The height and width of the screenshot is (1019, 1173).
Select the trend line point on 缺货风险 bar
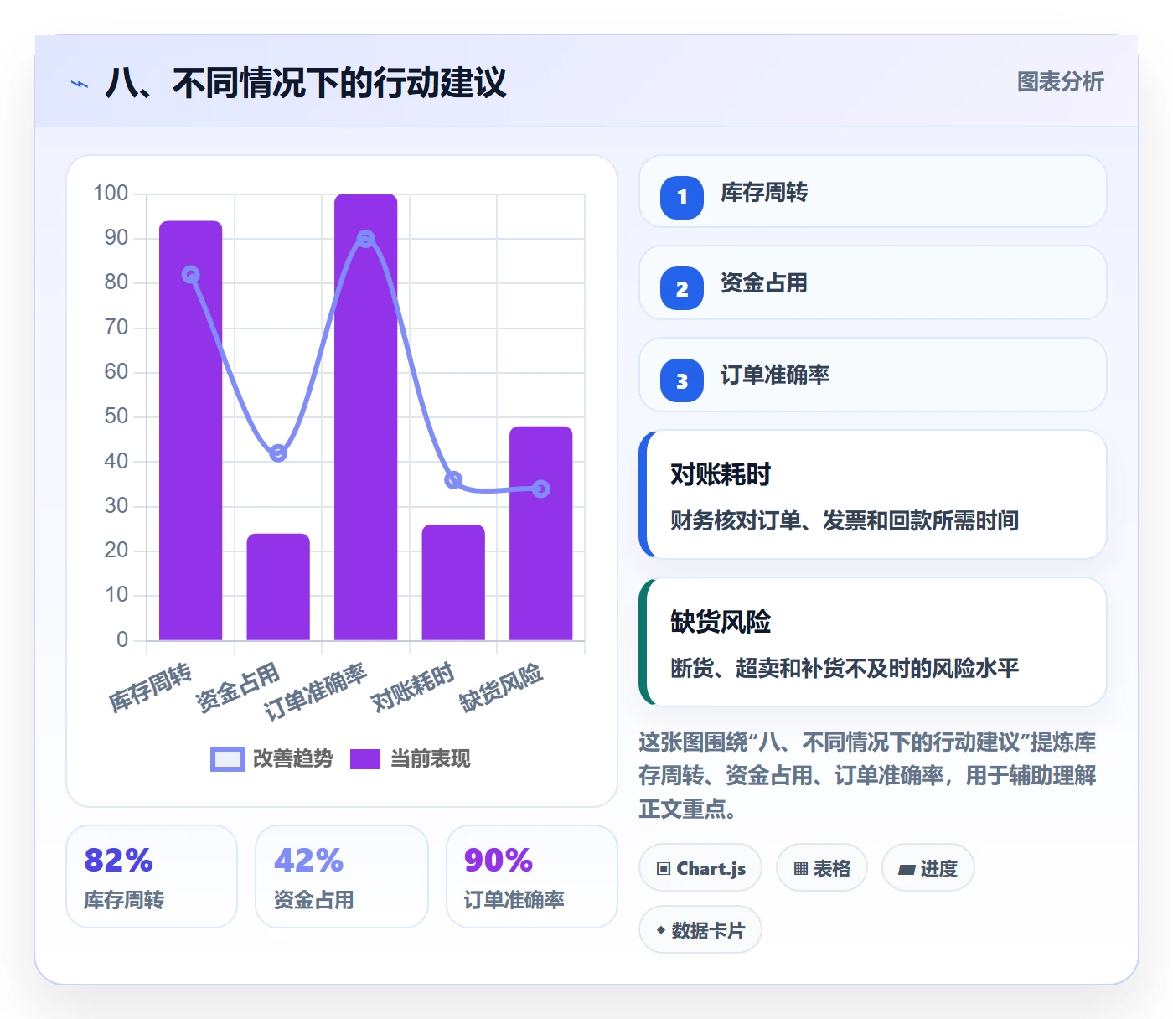point(541,489)
